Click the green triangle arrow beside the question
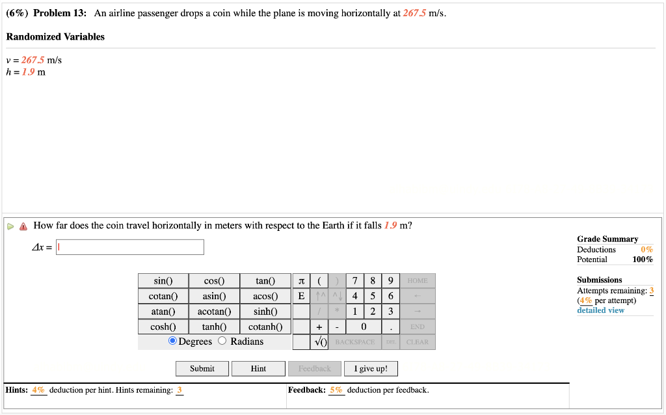Image resolution: width=666 pixels, height=415 pixels. pyautogui.click(x=12, y=226)
